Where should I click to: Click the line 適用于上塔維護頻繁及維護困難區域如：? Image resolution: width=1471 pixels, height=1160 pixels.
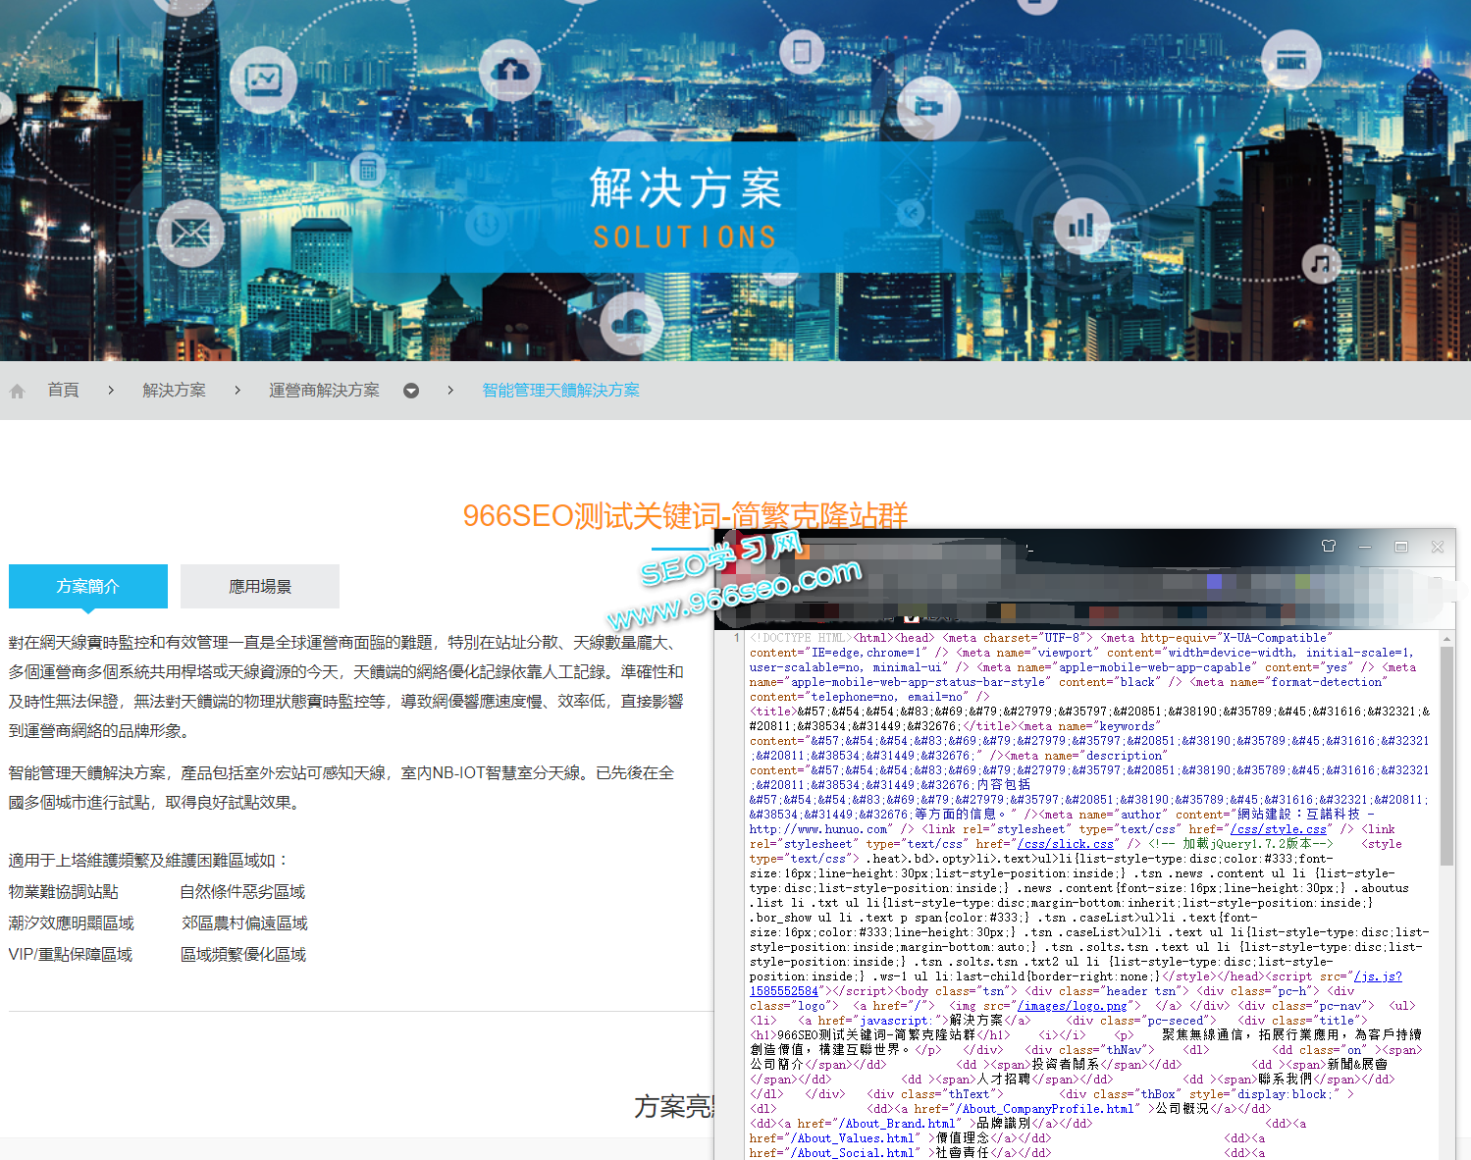pyautogui.click(x=150, y=860)
